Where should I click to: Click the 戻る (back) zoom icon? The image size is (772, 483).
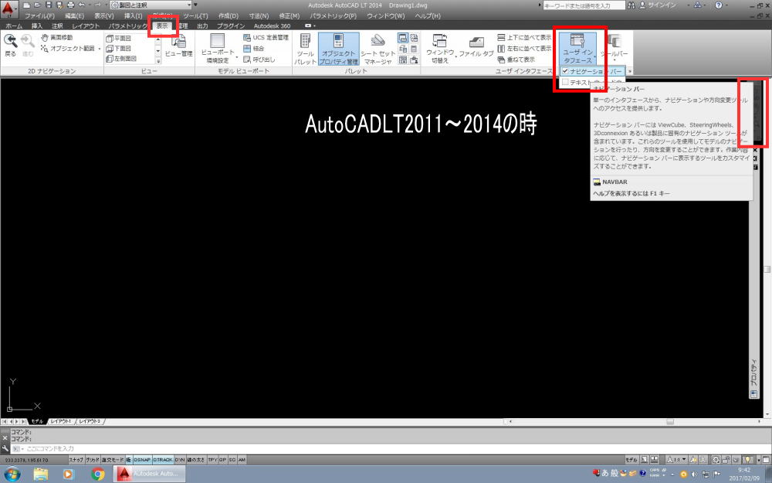click(10, 46)
